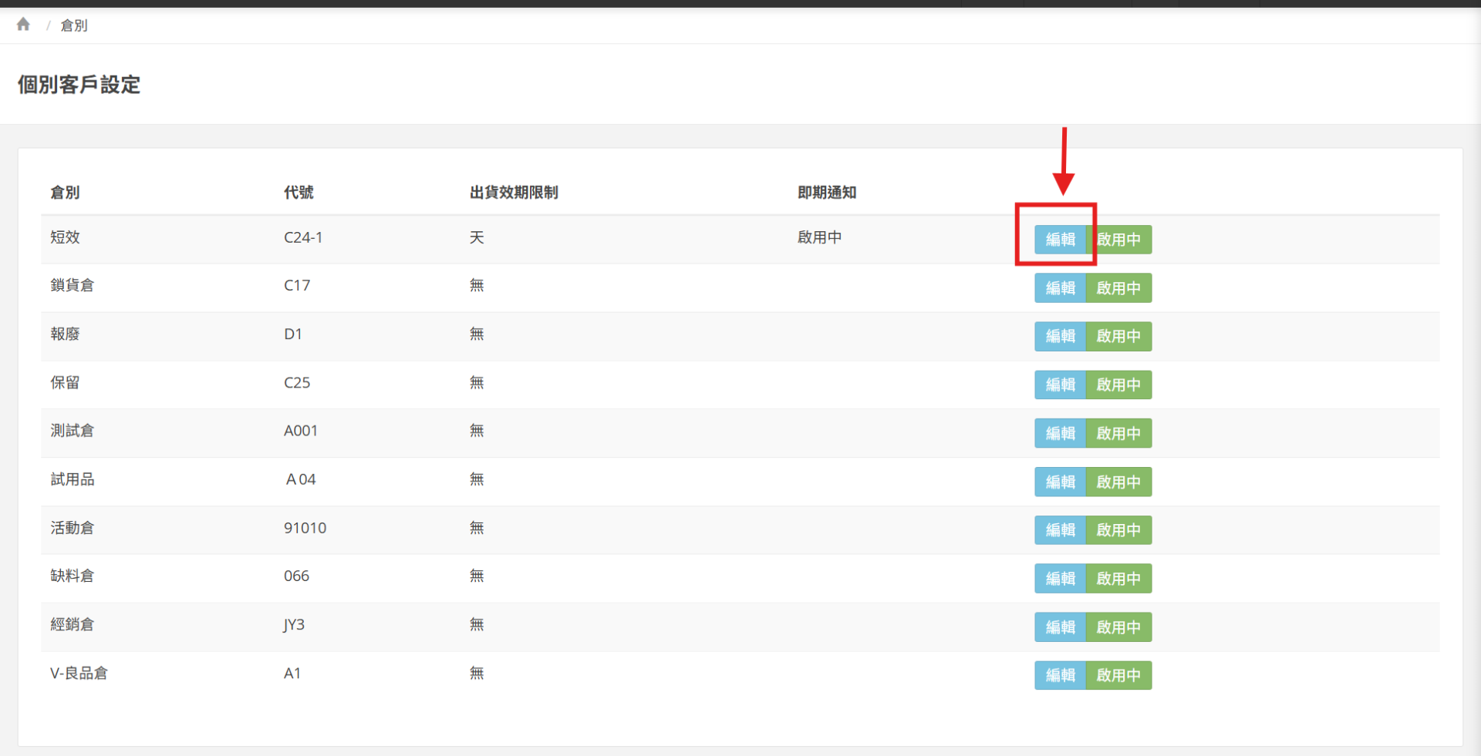This screenshot has height=756, width=1481.
Task: Toggle 啟用中 status for 短效
Action: coord(1118,240)
